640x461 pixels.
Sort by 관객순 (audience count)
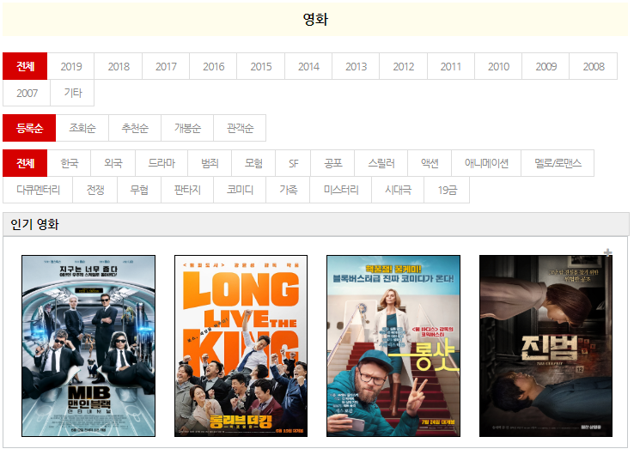click(240, 128)
